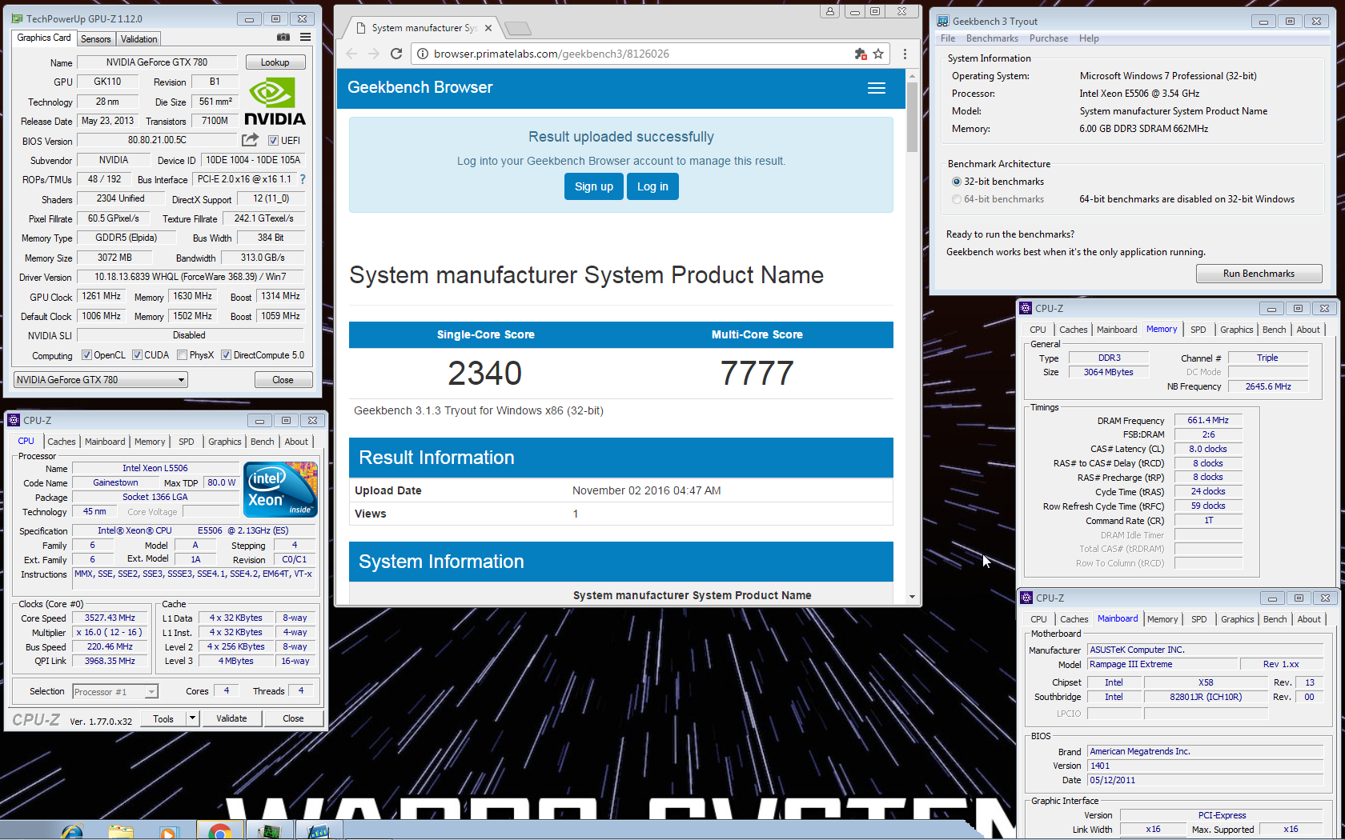Open the Processor #1 selection dropdown
Viewport: 1345px width, 840px height.
[115, 692]
